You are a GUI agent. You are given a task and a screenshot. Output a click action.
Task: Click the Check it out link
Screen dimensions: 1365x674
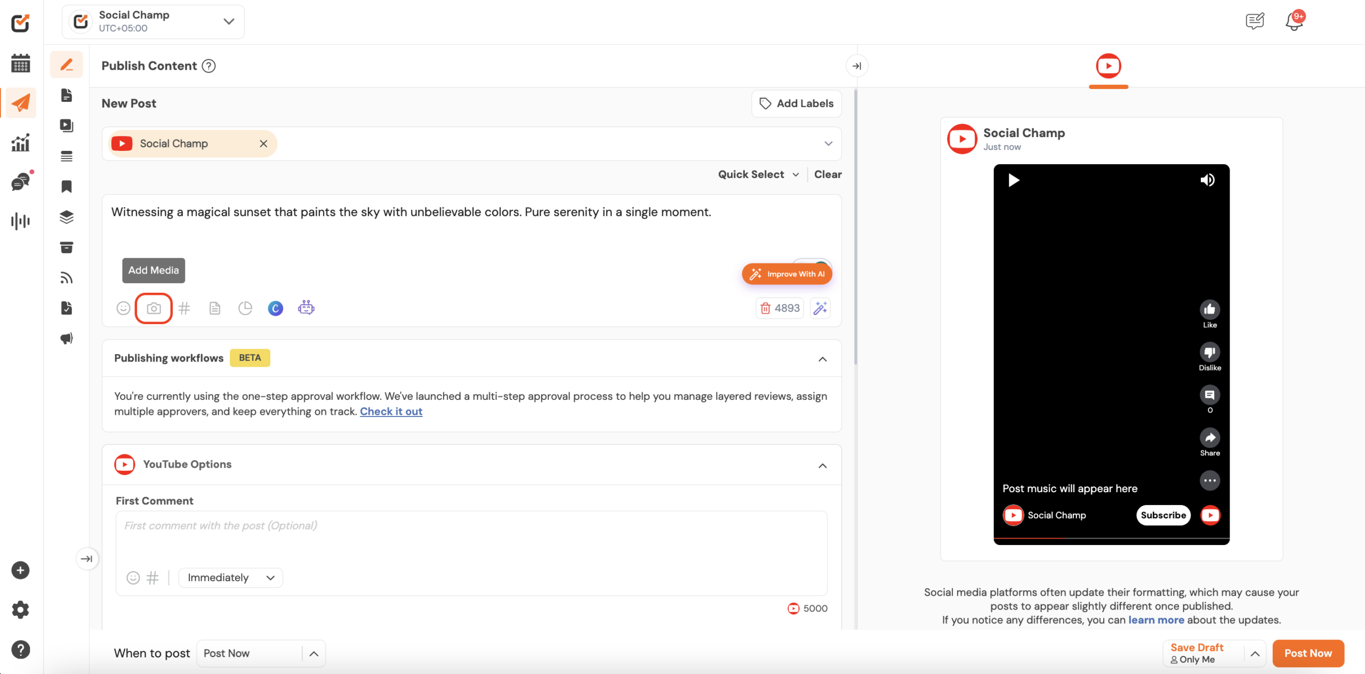tap(391, 411)
